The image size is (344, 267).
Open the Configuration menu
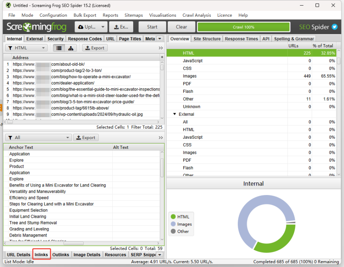pos(53,15)
